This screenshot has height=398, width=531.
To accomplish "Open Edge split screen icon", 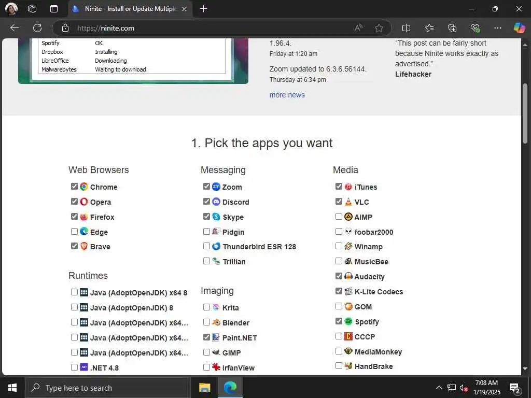I will tap(406, 28).
